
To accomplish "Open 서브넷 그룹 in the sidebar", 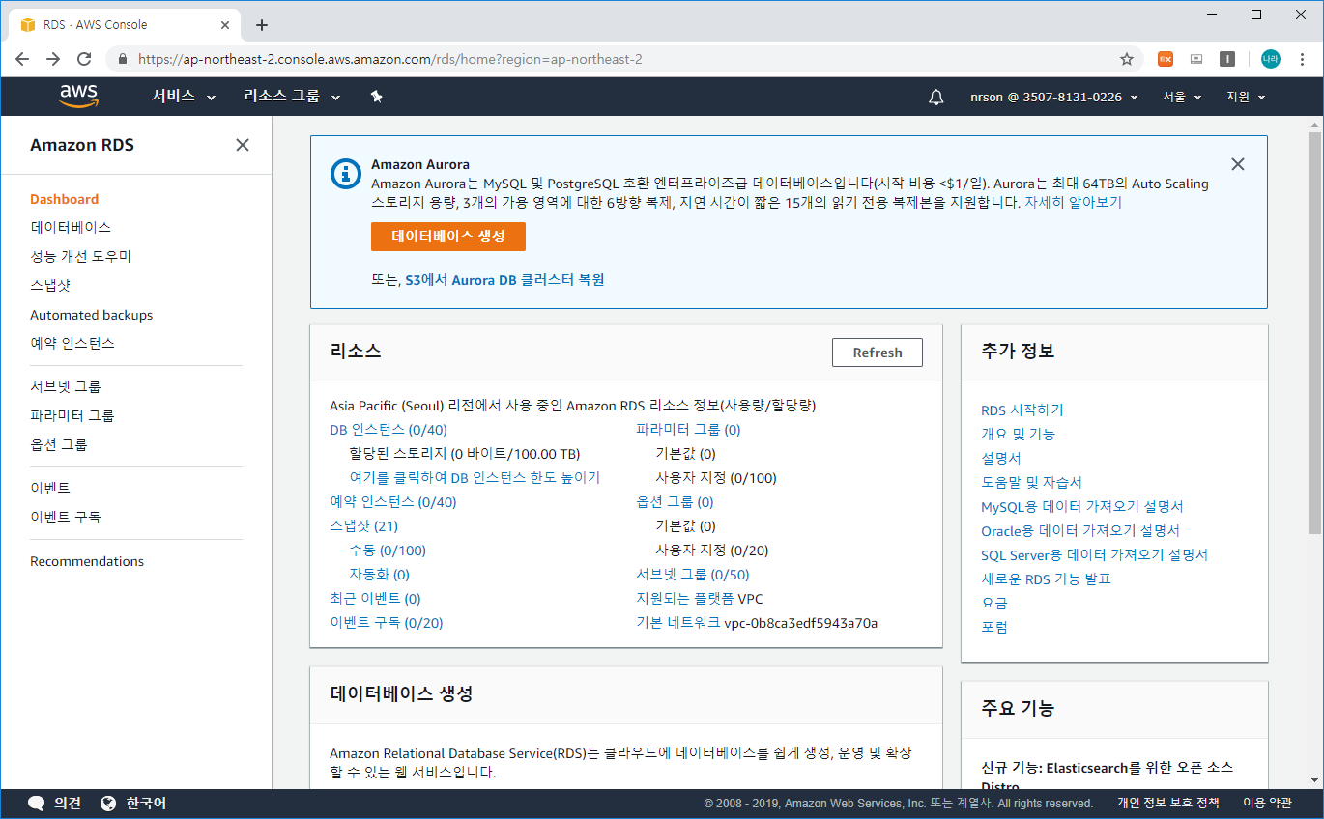I will tap(66, 386).
